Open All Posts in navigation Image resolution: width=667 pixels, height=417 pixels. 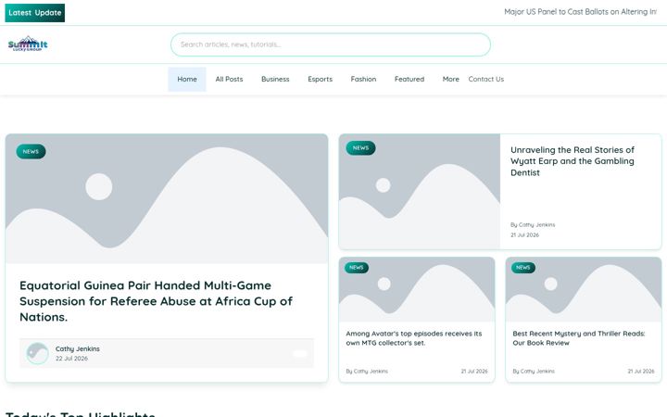pos(229,79)
